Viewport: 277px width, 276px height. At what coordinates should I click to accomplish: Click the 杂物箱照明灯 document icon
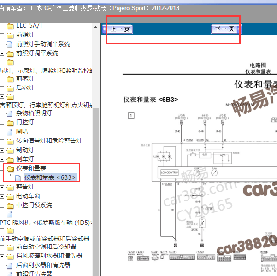point(10,113)
